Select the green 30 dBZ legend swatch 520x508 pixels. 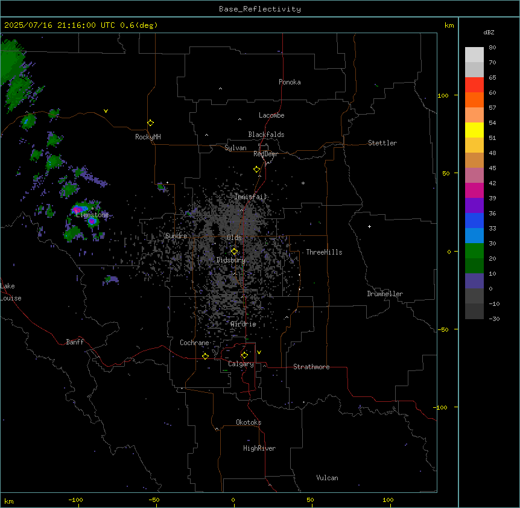(x=474, y=251)
